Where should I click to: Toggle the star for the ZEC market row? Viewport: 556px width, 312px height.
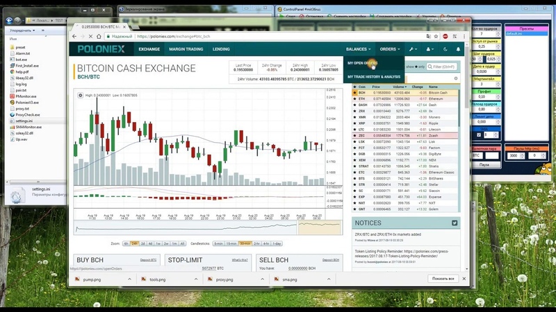click(354, 135)
